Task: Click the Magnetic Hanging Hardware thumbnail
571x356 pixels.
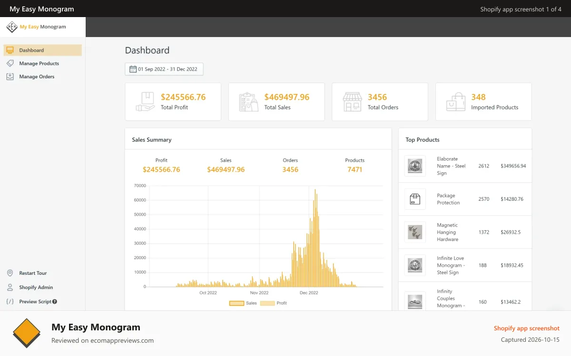Action: (x=415, y=232)
